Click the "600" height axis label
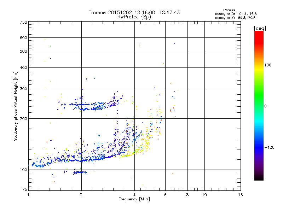Viewport: 283px width, 212px height. (x=23, y=38)
